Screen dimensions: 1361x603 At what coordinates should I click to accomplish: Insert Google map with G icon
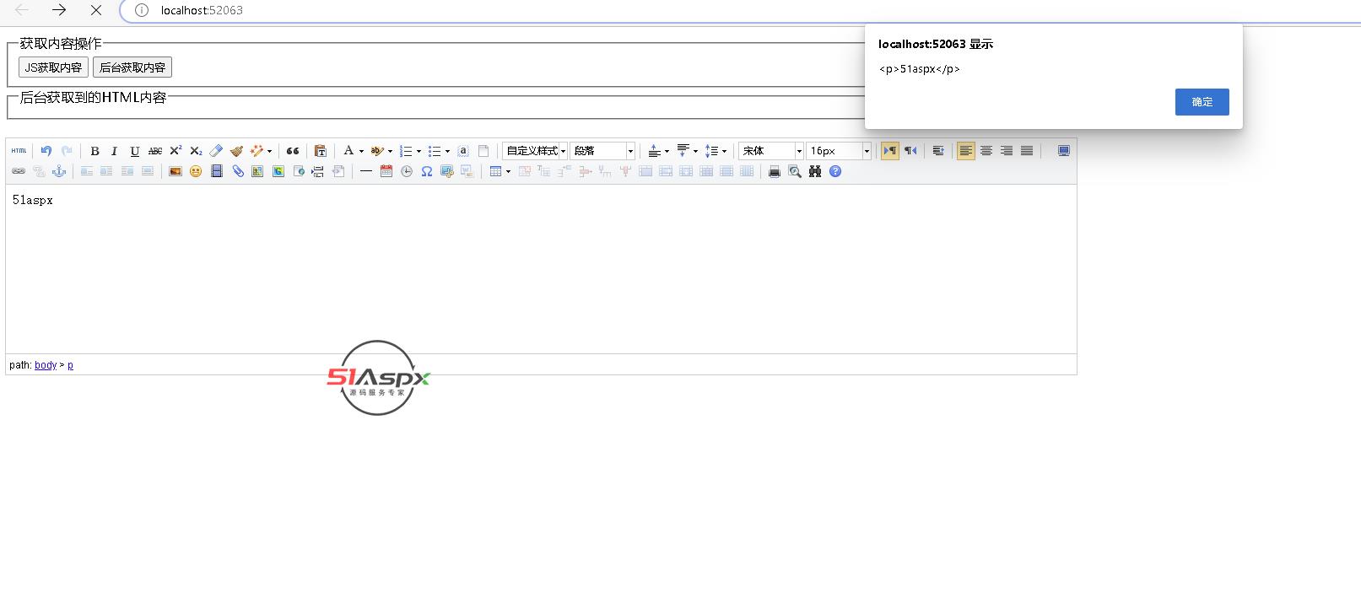point(278,171)
